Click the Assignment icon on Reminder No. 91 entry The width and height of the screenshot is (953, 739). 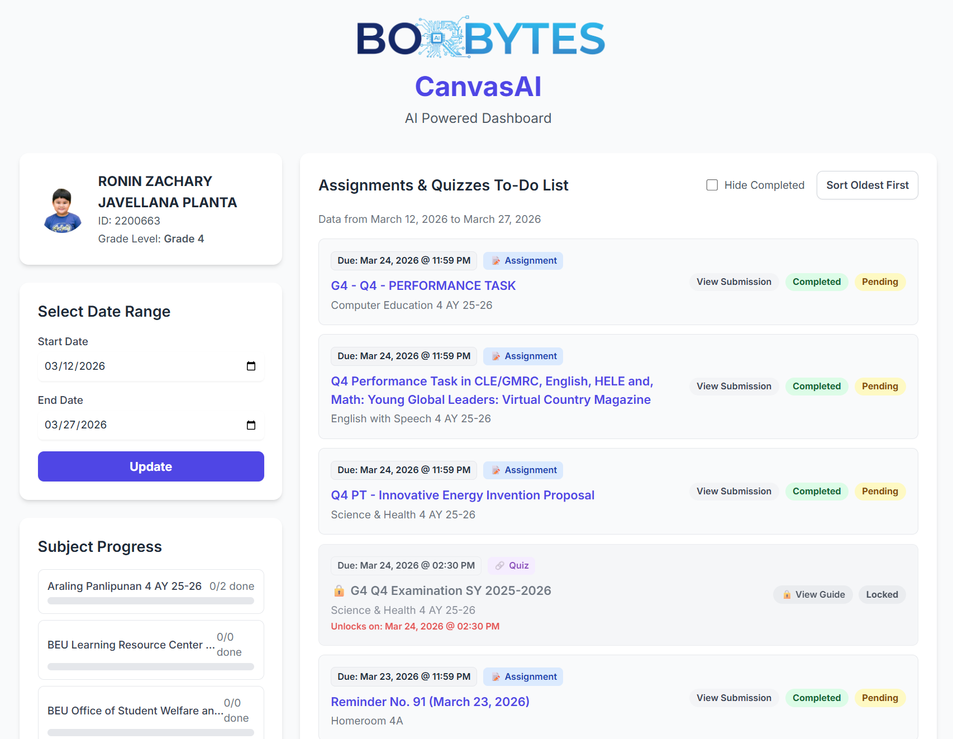tap(495, 676)
